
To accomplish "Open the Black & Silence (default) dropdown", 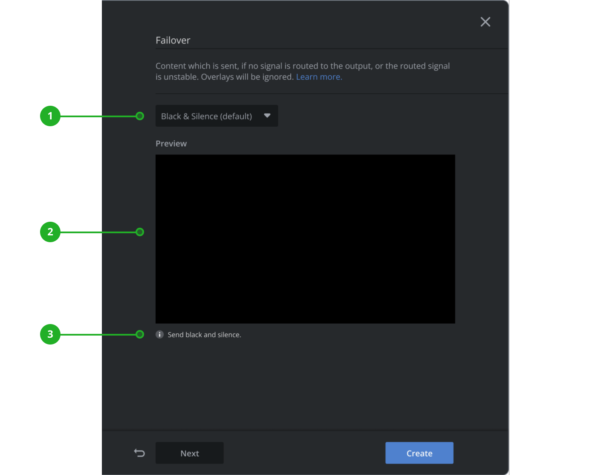I will click(207, 116).
